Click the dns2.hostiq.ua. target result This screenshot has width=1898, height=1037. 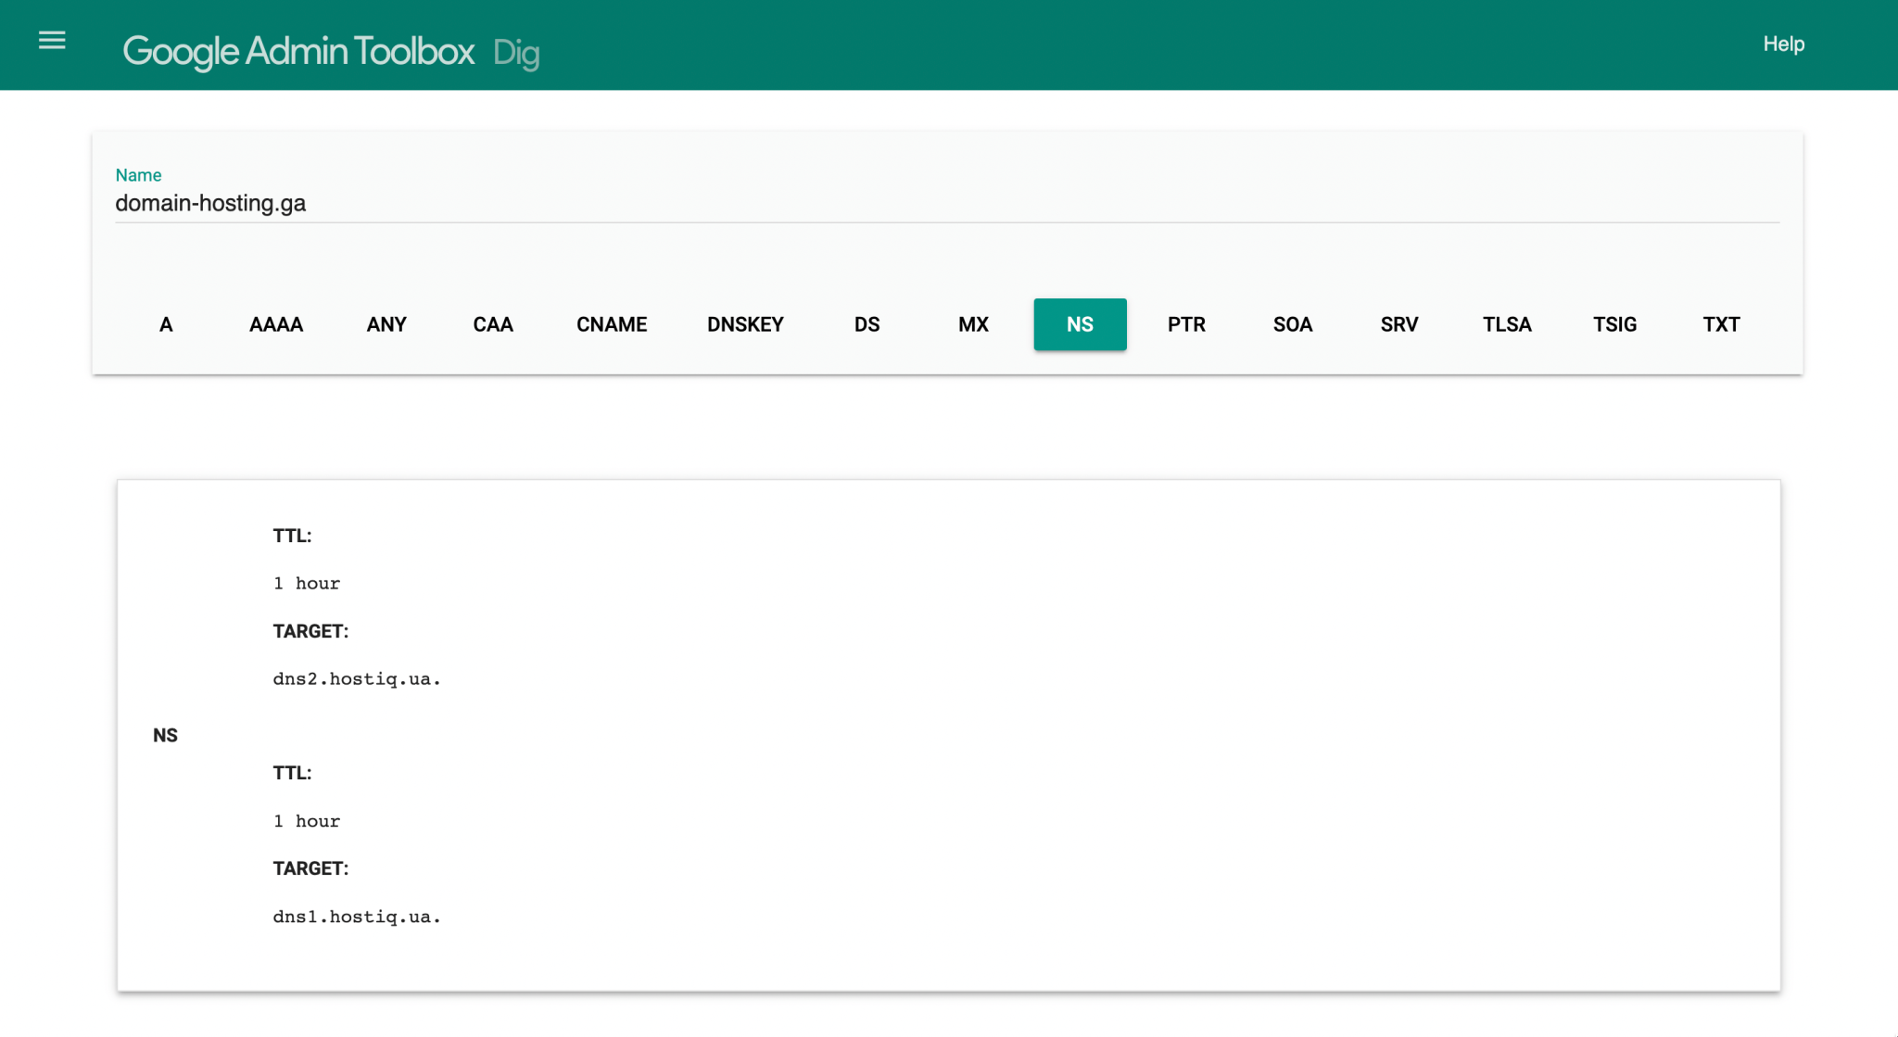point(357,679)
